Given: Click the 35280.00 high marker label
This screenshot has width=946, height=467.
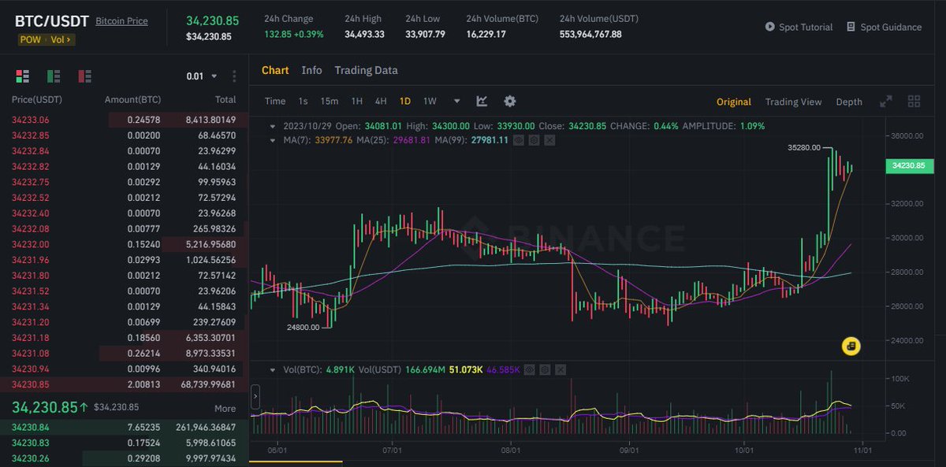Looking at the screenshot, I should click(803, 147).
